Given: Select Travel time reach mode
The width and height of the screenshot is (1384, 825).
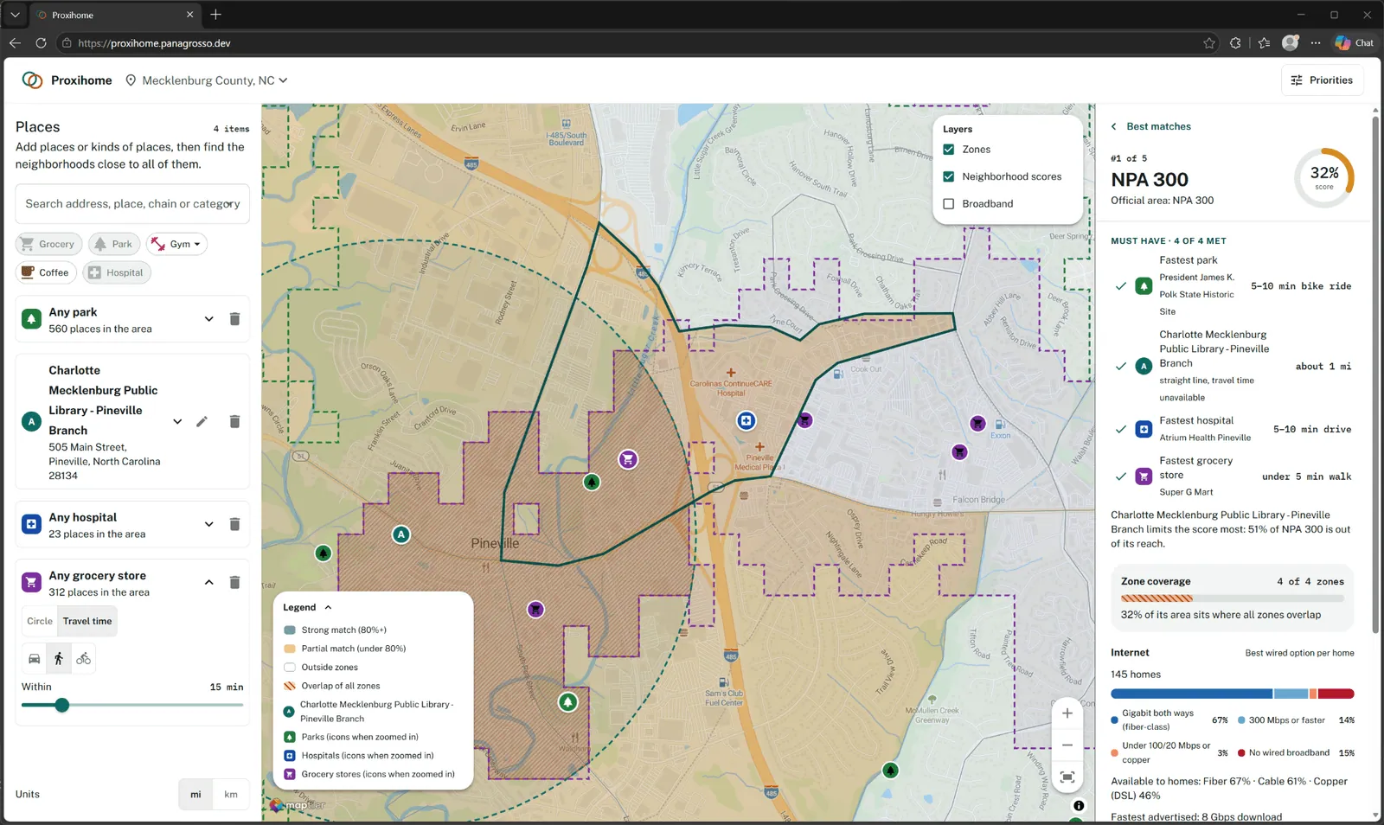Looking at the screenshot, I should 87,621.
